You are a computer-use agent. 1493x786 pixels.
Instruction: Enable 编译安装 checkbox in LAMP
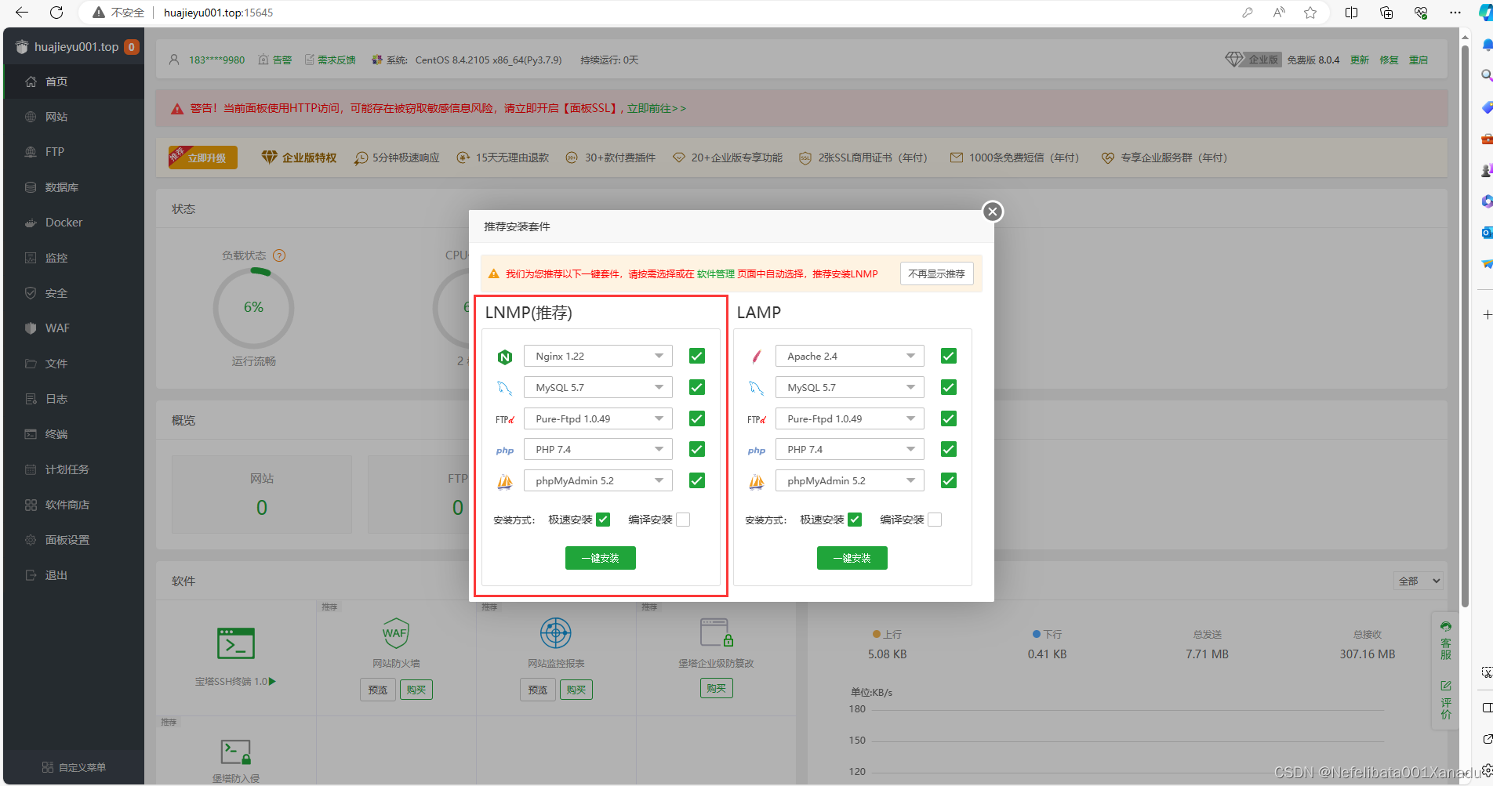(x=935, y=520)
